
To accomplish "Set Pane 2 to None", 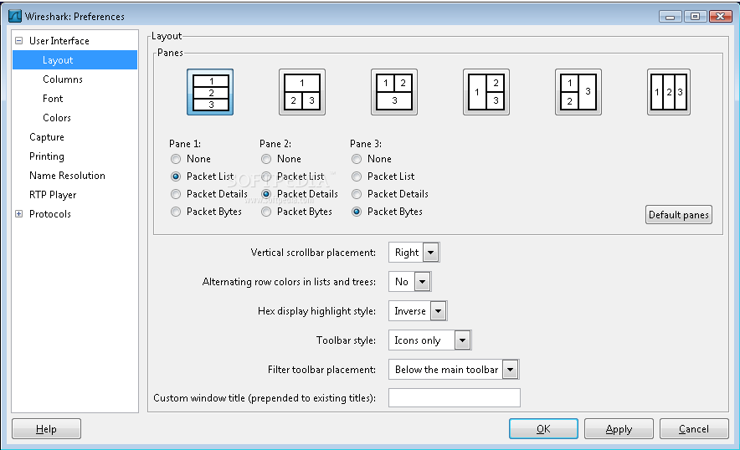I will [x=266, y=159].
